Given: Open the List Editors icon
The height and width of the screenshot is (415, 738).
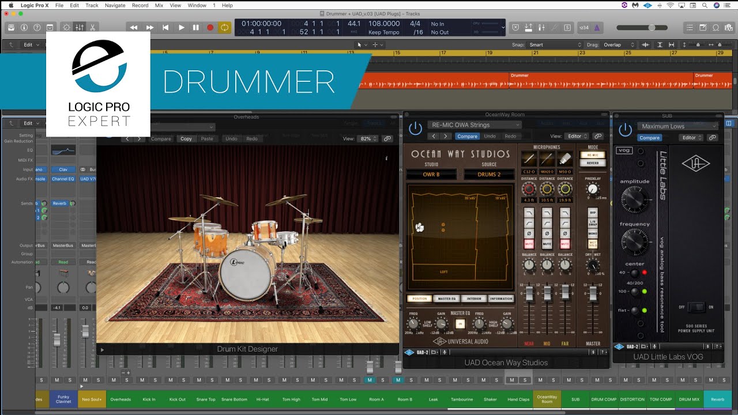Looking at the screenshot, I should coord(690,27).
